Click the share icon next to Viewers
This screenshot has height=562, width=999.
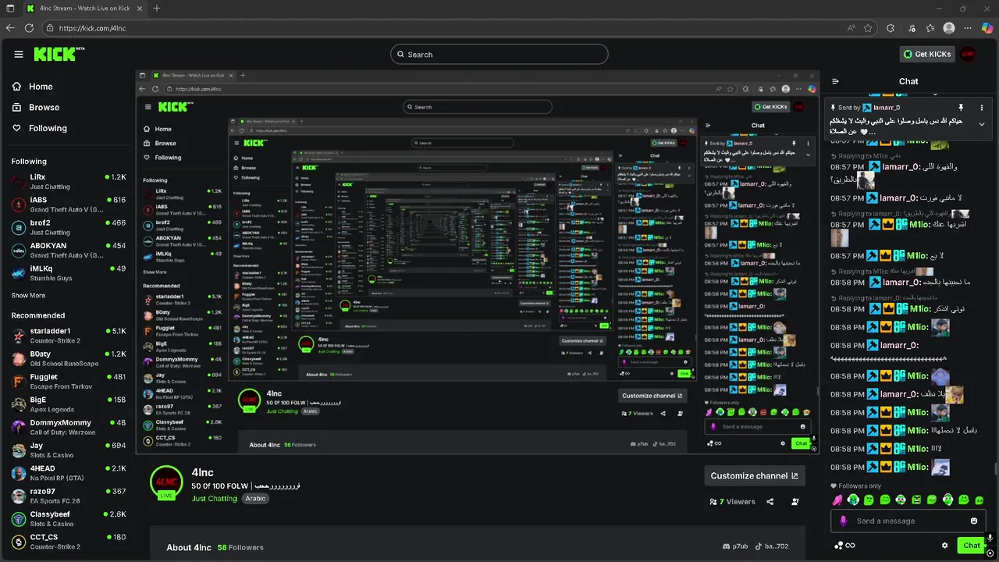(x=770, y=502)
